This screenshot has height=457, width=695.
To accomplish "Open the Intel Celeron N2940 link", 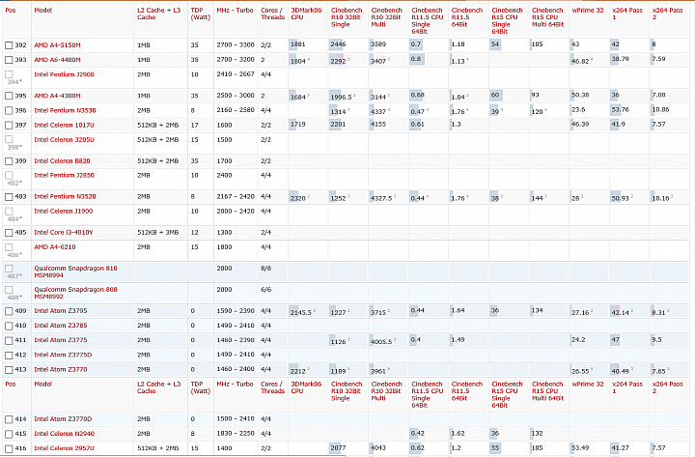I will [65, 434].
